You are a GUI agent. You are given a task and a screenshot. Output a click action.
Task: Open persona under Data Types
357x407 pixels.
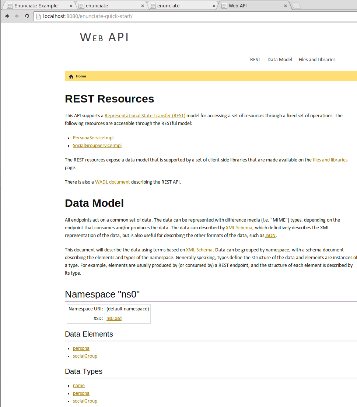coord(81,393)
